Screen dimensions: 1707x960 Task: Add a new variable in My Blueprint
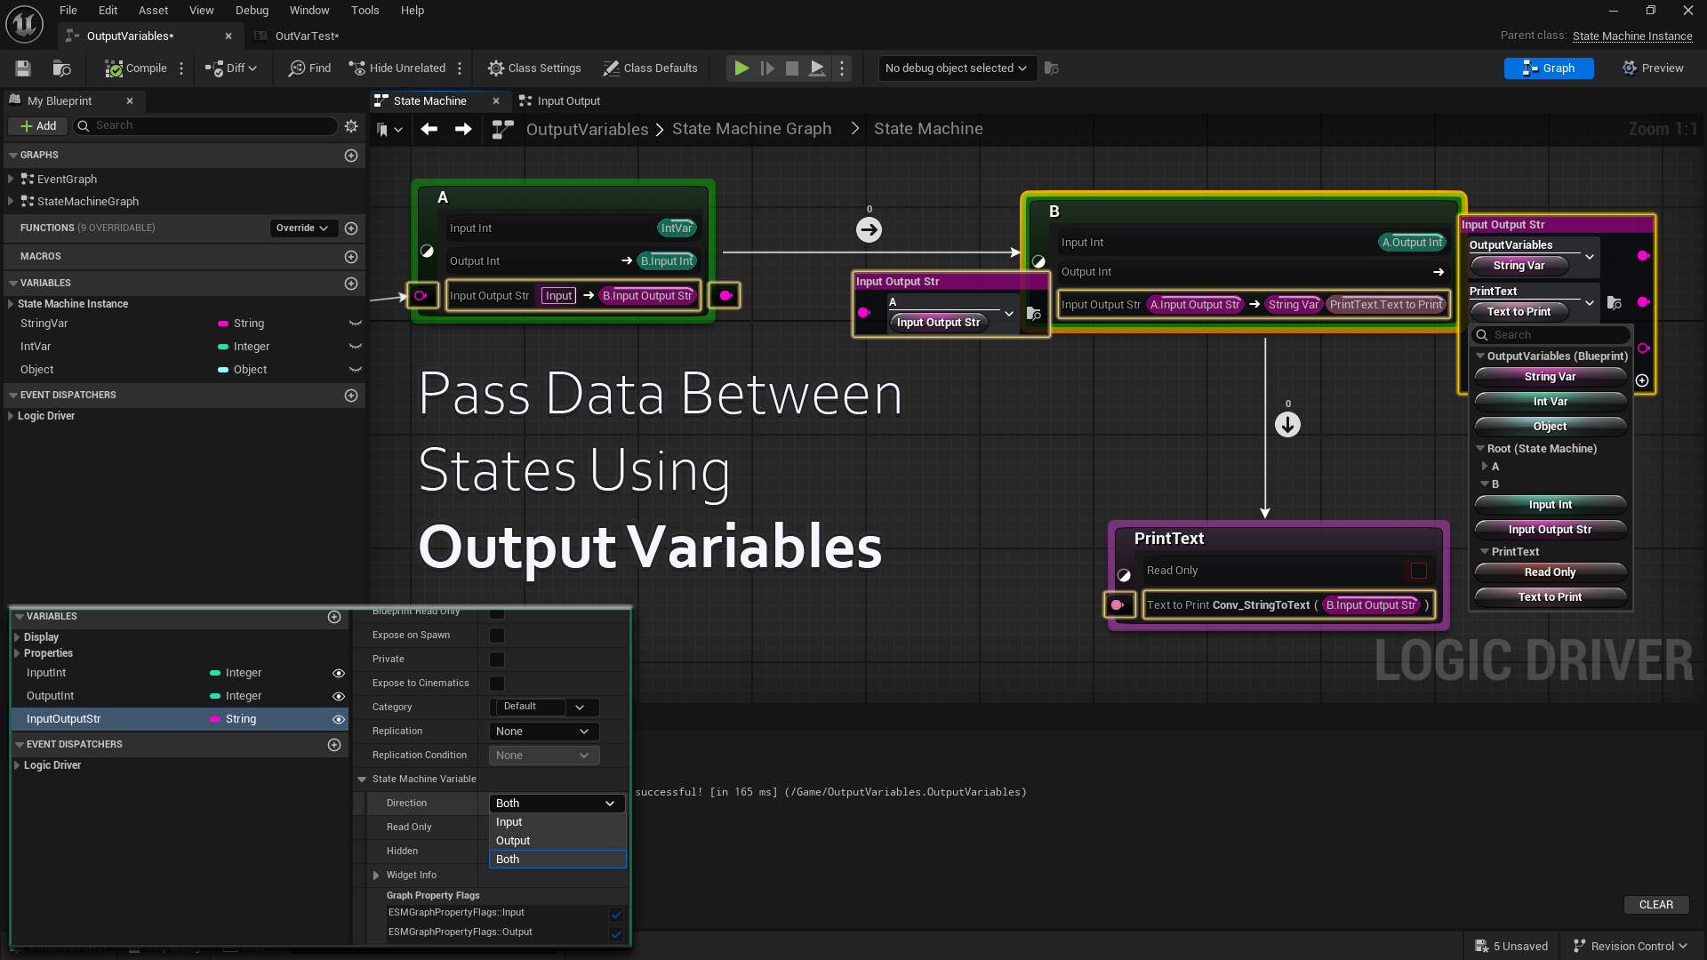(x=351, y=284)
